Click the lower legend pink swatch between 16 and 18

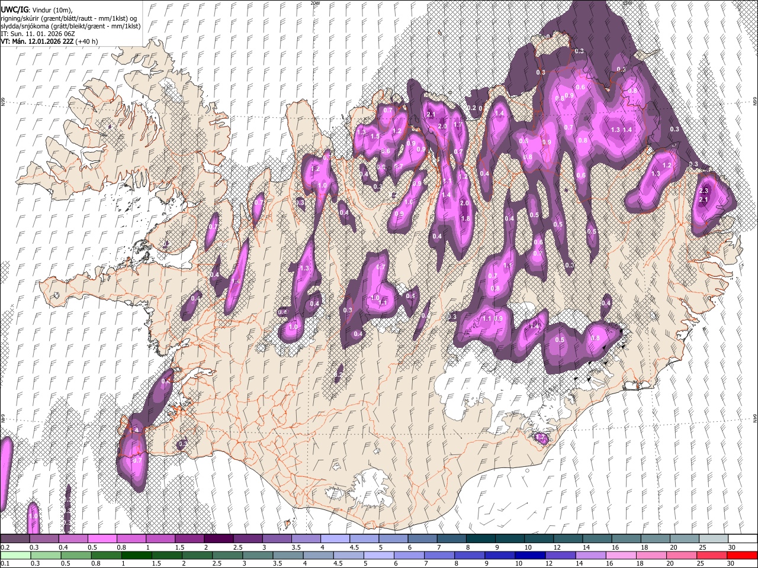click(622, 555)
